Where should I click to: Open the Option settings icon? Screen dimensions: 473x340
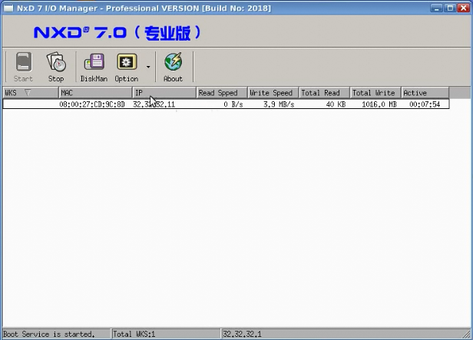pos(127,67)
